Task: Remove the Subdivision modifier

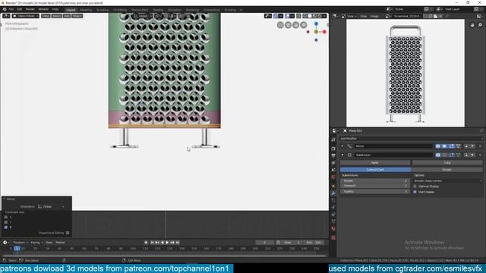Action: [x=480, y=155]
